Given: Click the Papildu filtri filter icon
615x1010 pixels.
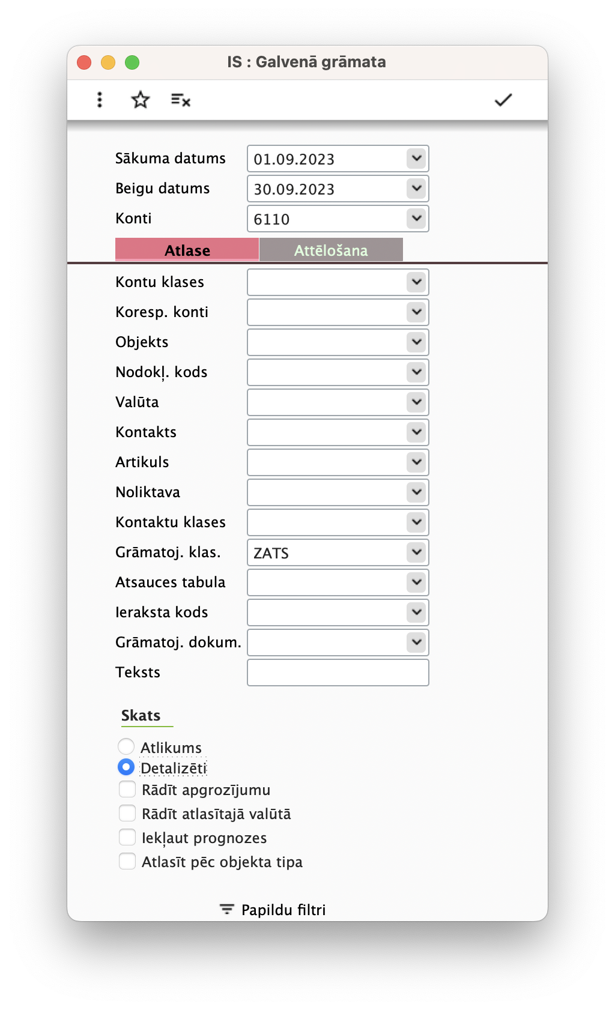Looking at the screenshot, I should point(226,909).
